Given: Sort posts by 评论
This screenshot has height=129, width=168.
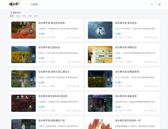Looking at the screenshot, I should (x=36, y=16).
